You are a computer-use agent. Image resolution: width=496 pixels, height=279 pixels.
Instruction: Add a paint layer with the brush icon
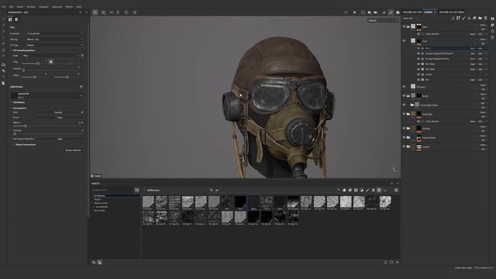click(x=463, y=19)
